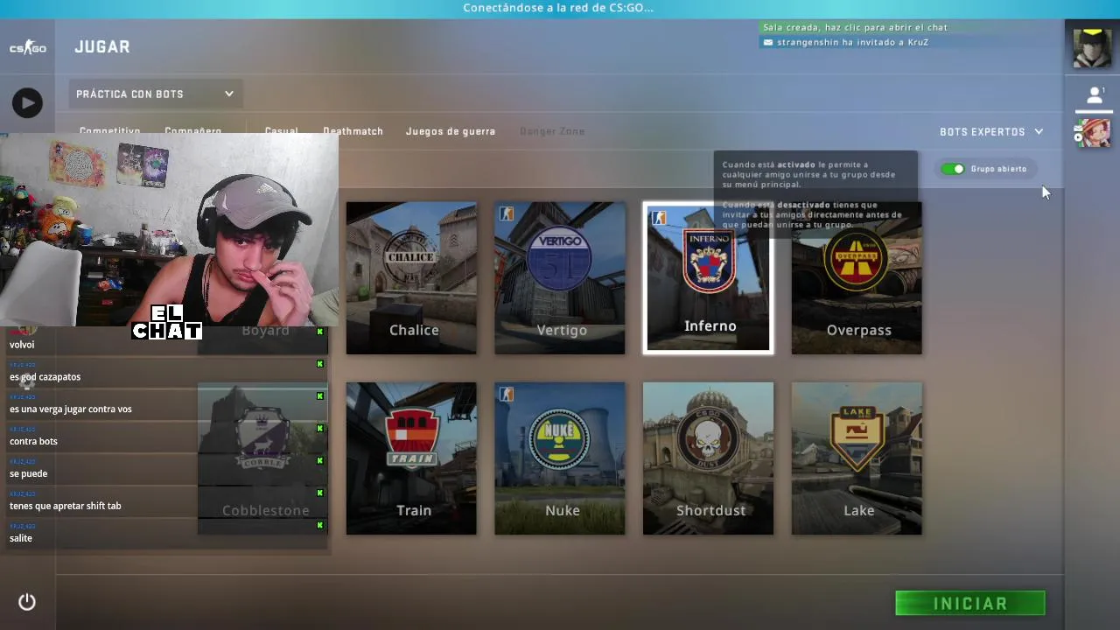Click the Chalice map emblem
This screenshot has width=1120, height=630.
(411, 257)
